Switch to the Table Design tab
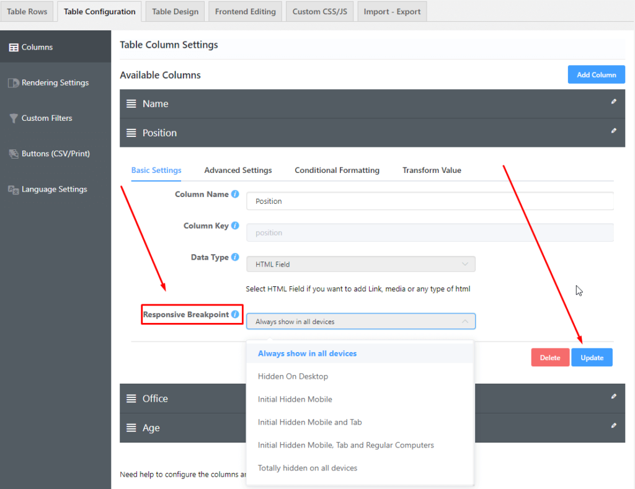The image size is (635, 489). coord(174,11)
